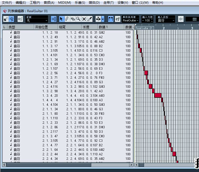Open the insert type 音符 dropdown
199x172 pixels.
coord(166,20)
